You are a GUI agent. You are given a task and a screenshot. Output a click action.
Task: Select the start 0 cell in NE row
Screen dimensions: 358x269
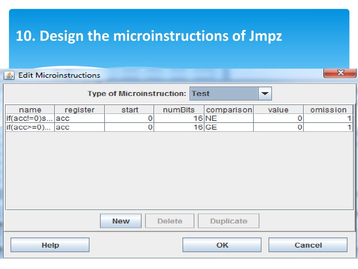(x=129, y=118)
